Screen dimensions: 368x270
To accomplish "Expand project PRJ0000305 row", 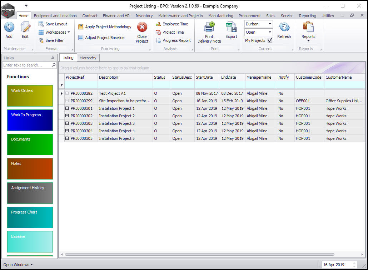I will pos(67,138).
